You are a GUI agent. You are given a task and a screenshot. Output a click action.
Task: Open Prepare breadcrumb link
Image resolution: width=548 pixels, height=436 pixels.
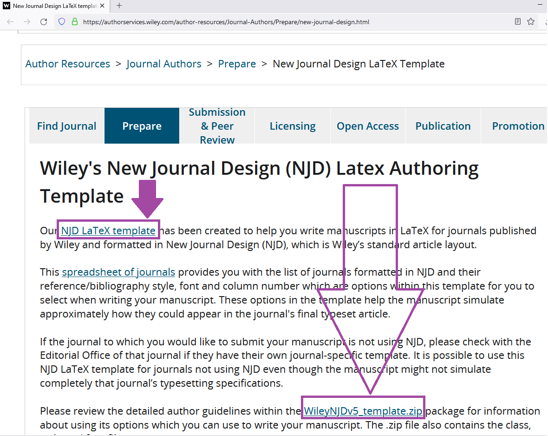(x=237, y=64)
